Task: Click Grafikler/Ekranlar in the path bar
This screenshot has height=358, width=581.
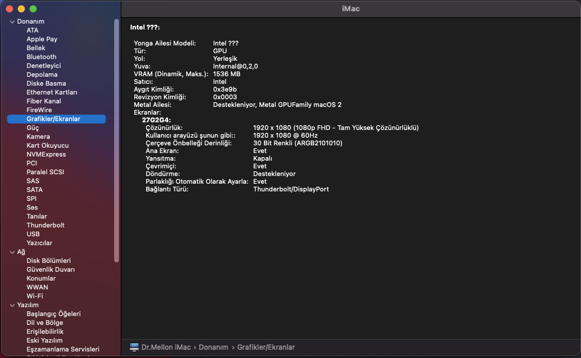Action: 266,347
